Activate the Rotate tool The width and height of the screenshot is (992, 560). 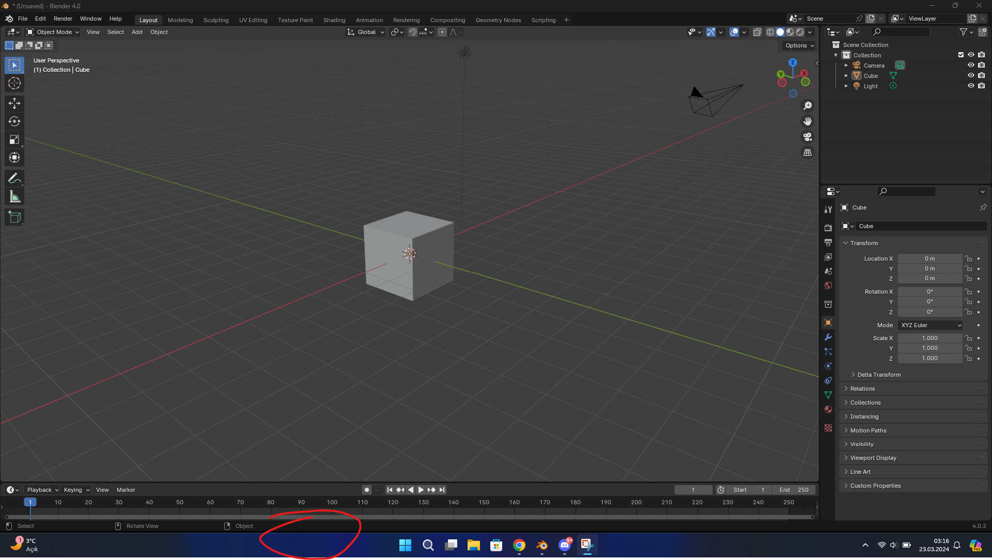pos(14,122)
